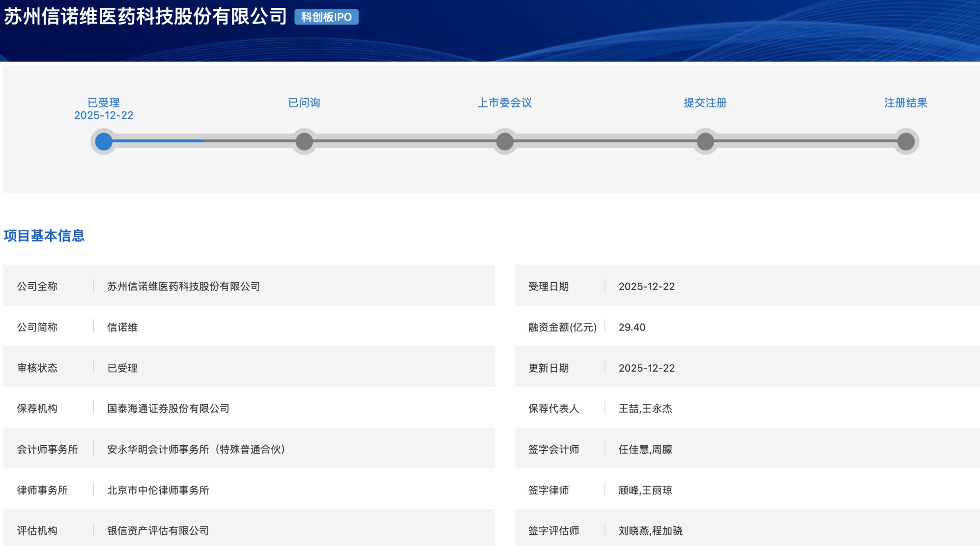
Task: Click law firm 北京市中伦律师事务所
Action: pyautogui.click(x=158, y=490)
